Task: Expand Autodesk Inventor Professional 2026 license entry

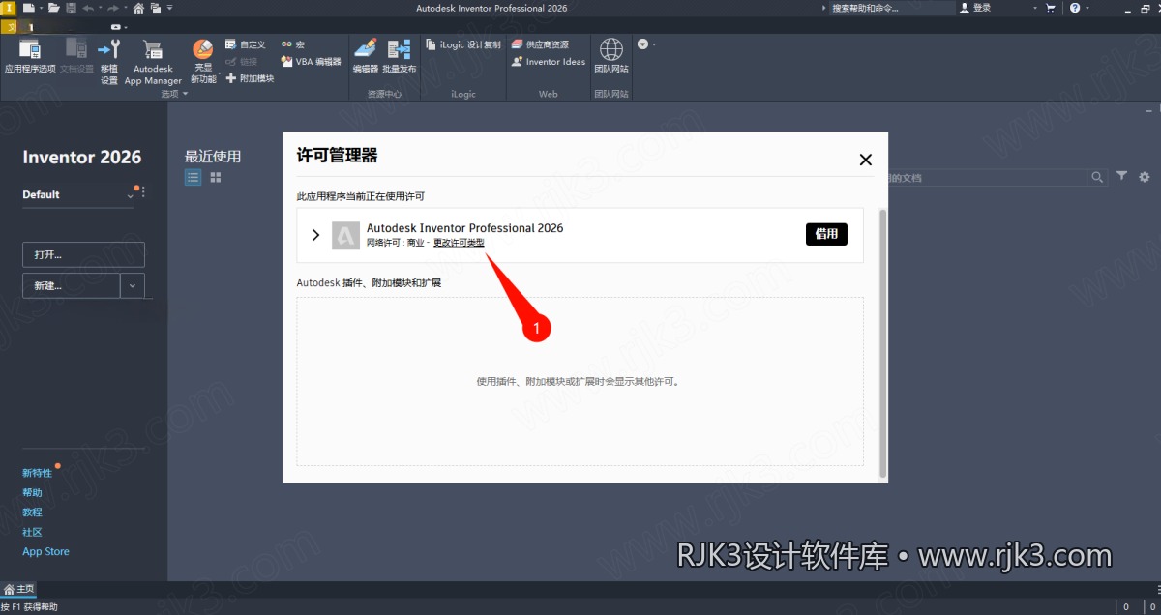Action: tap(315, 235)
